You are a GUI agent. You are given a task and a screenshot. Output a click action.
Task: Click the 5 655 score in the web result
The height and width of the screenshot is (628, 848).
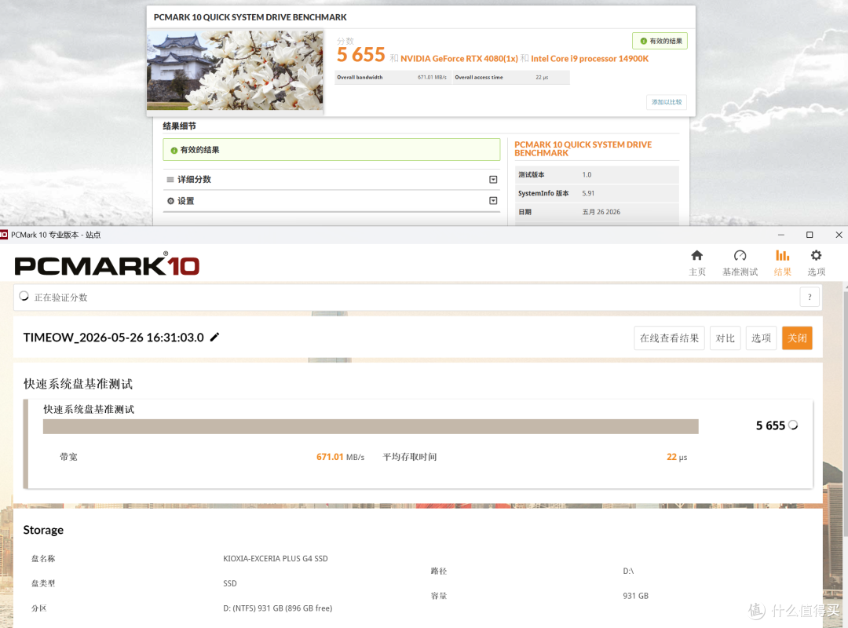tap(360, 55)
